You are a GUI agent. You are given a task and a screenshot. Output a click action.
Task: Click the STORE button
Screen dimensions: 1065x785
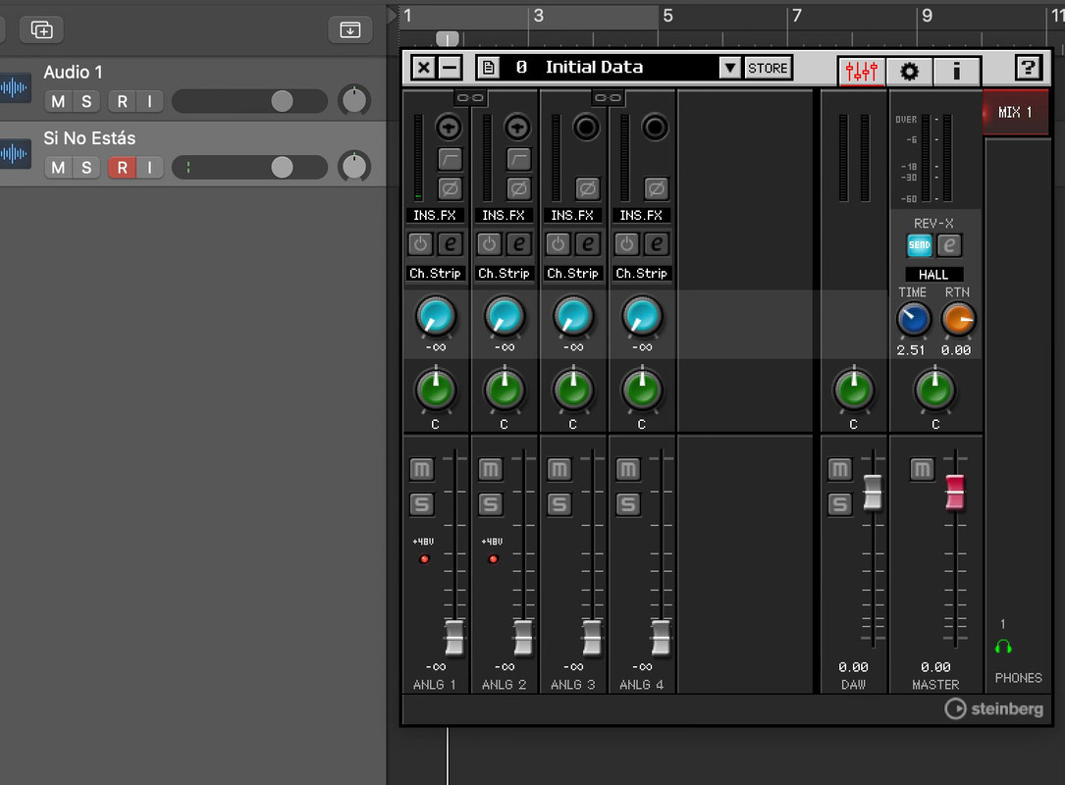768,68
